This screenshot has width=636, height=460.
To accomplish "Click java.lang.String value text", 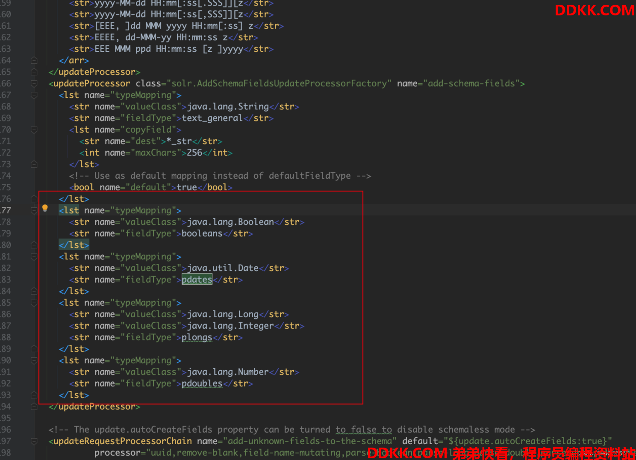I will (228, 106).
